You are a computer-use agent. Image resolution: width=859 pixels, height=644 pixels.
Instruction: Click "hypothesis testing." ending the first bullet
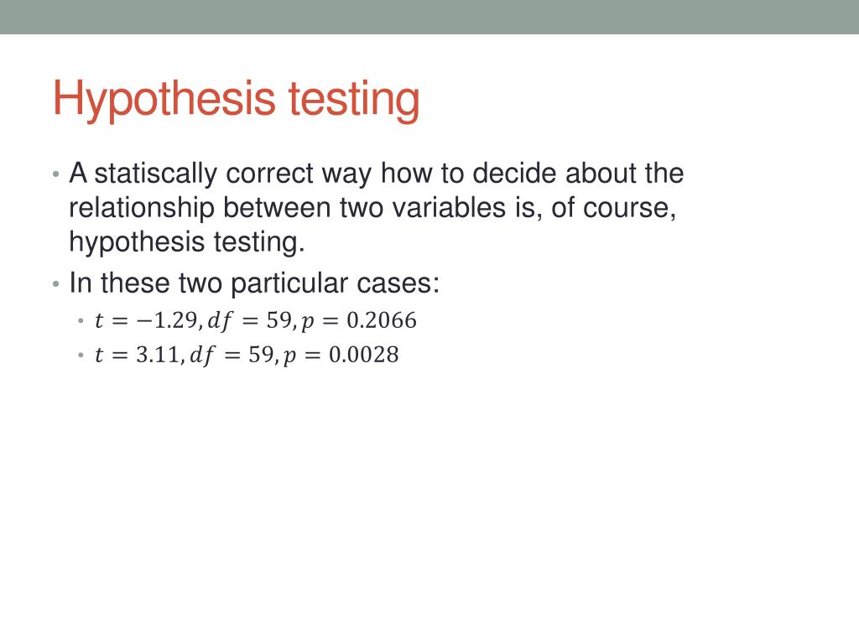(187, 242)
